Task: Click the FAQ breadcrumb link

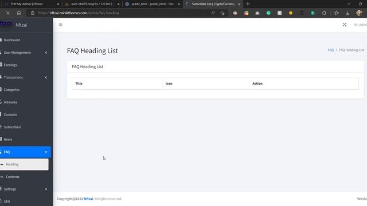Action: click(330, 50)
